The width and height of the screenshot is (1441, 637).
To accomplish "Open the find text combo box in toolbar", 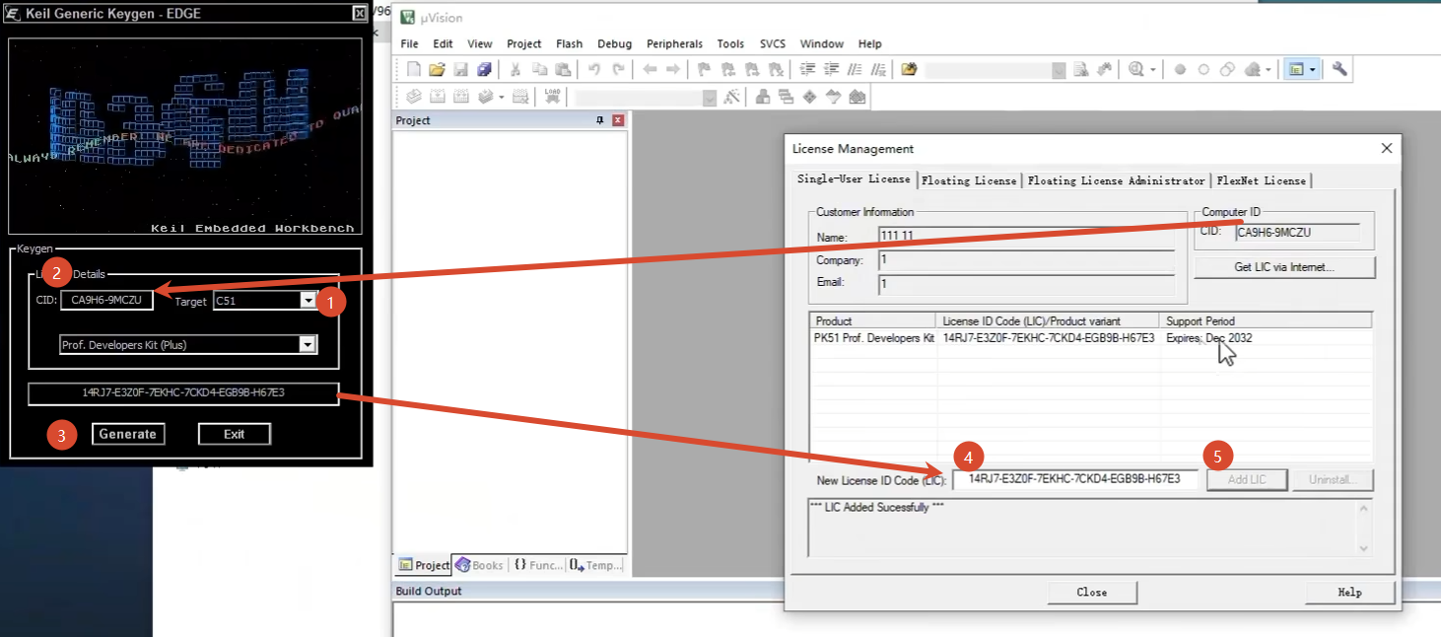I will (995, 70).
